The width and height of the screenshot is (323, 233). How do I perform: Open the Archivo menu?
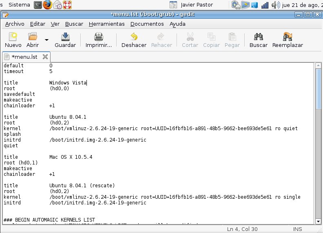(15, 24)
